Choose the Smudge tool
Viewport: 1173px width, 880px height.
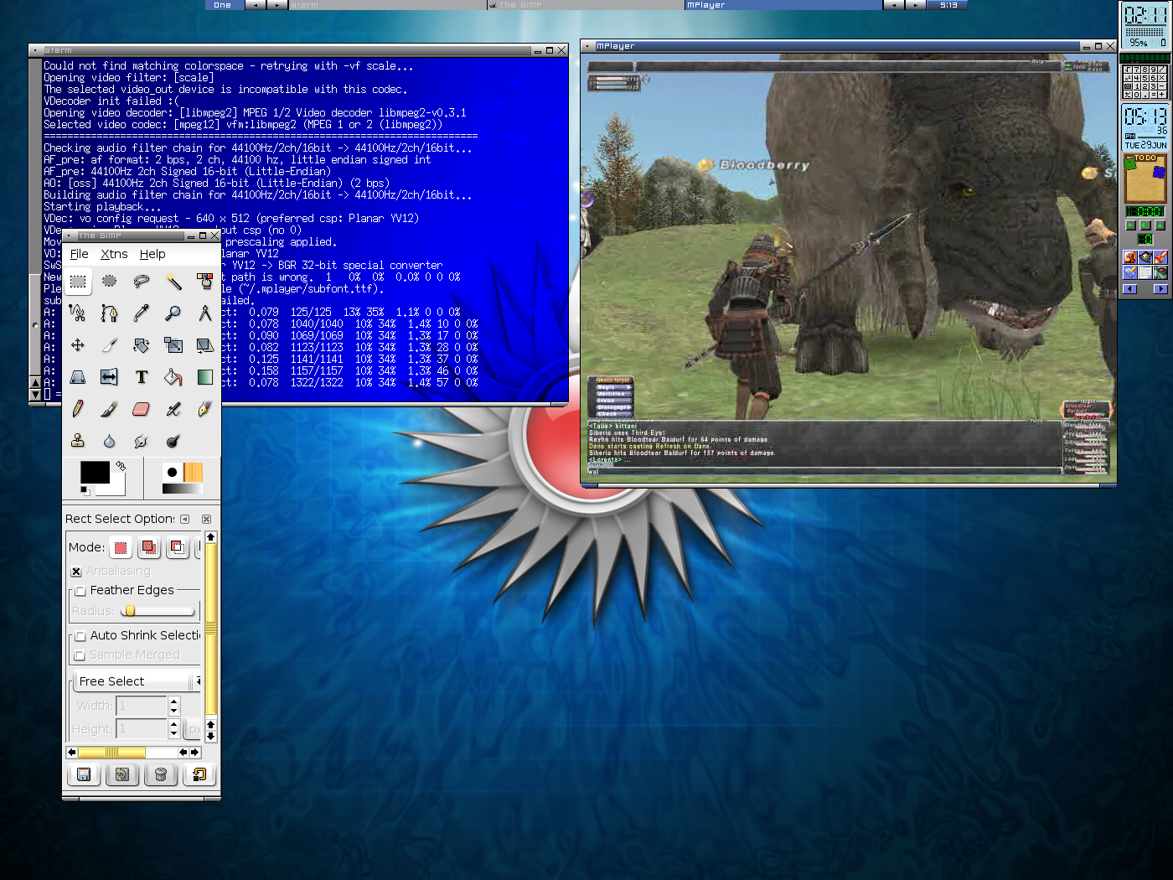142,441
